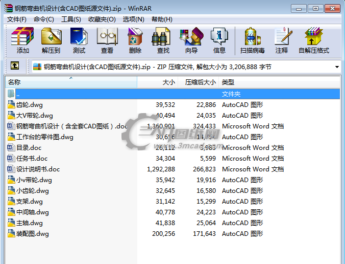Open the 收藏夹(O) menu
The width and height of the screenshot is (345, 264).
102,19
